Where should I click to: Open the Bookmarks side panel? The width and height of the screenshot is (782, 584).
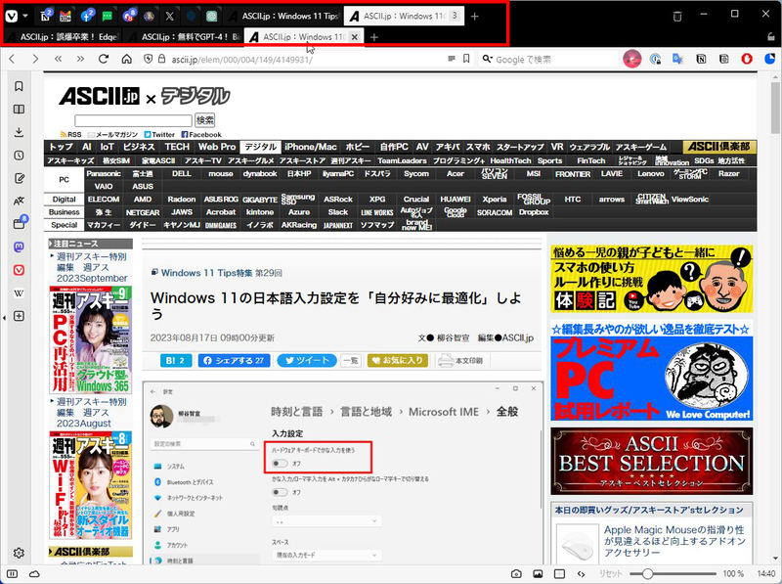click(x=19, y=86)
